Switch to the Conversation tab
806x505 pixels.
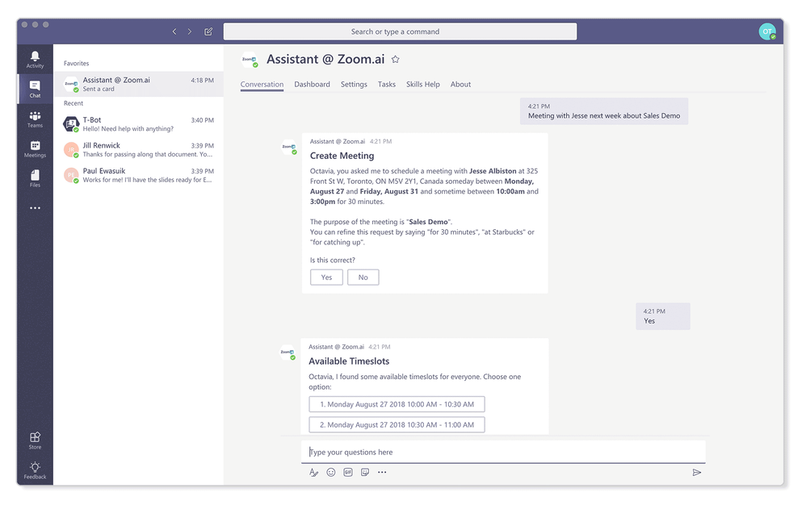[x=262, y=84]
